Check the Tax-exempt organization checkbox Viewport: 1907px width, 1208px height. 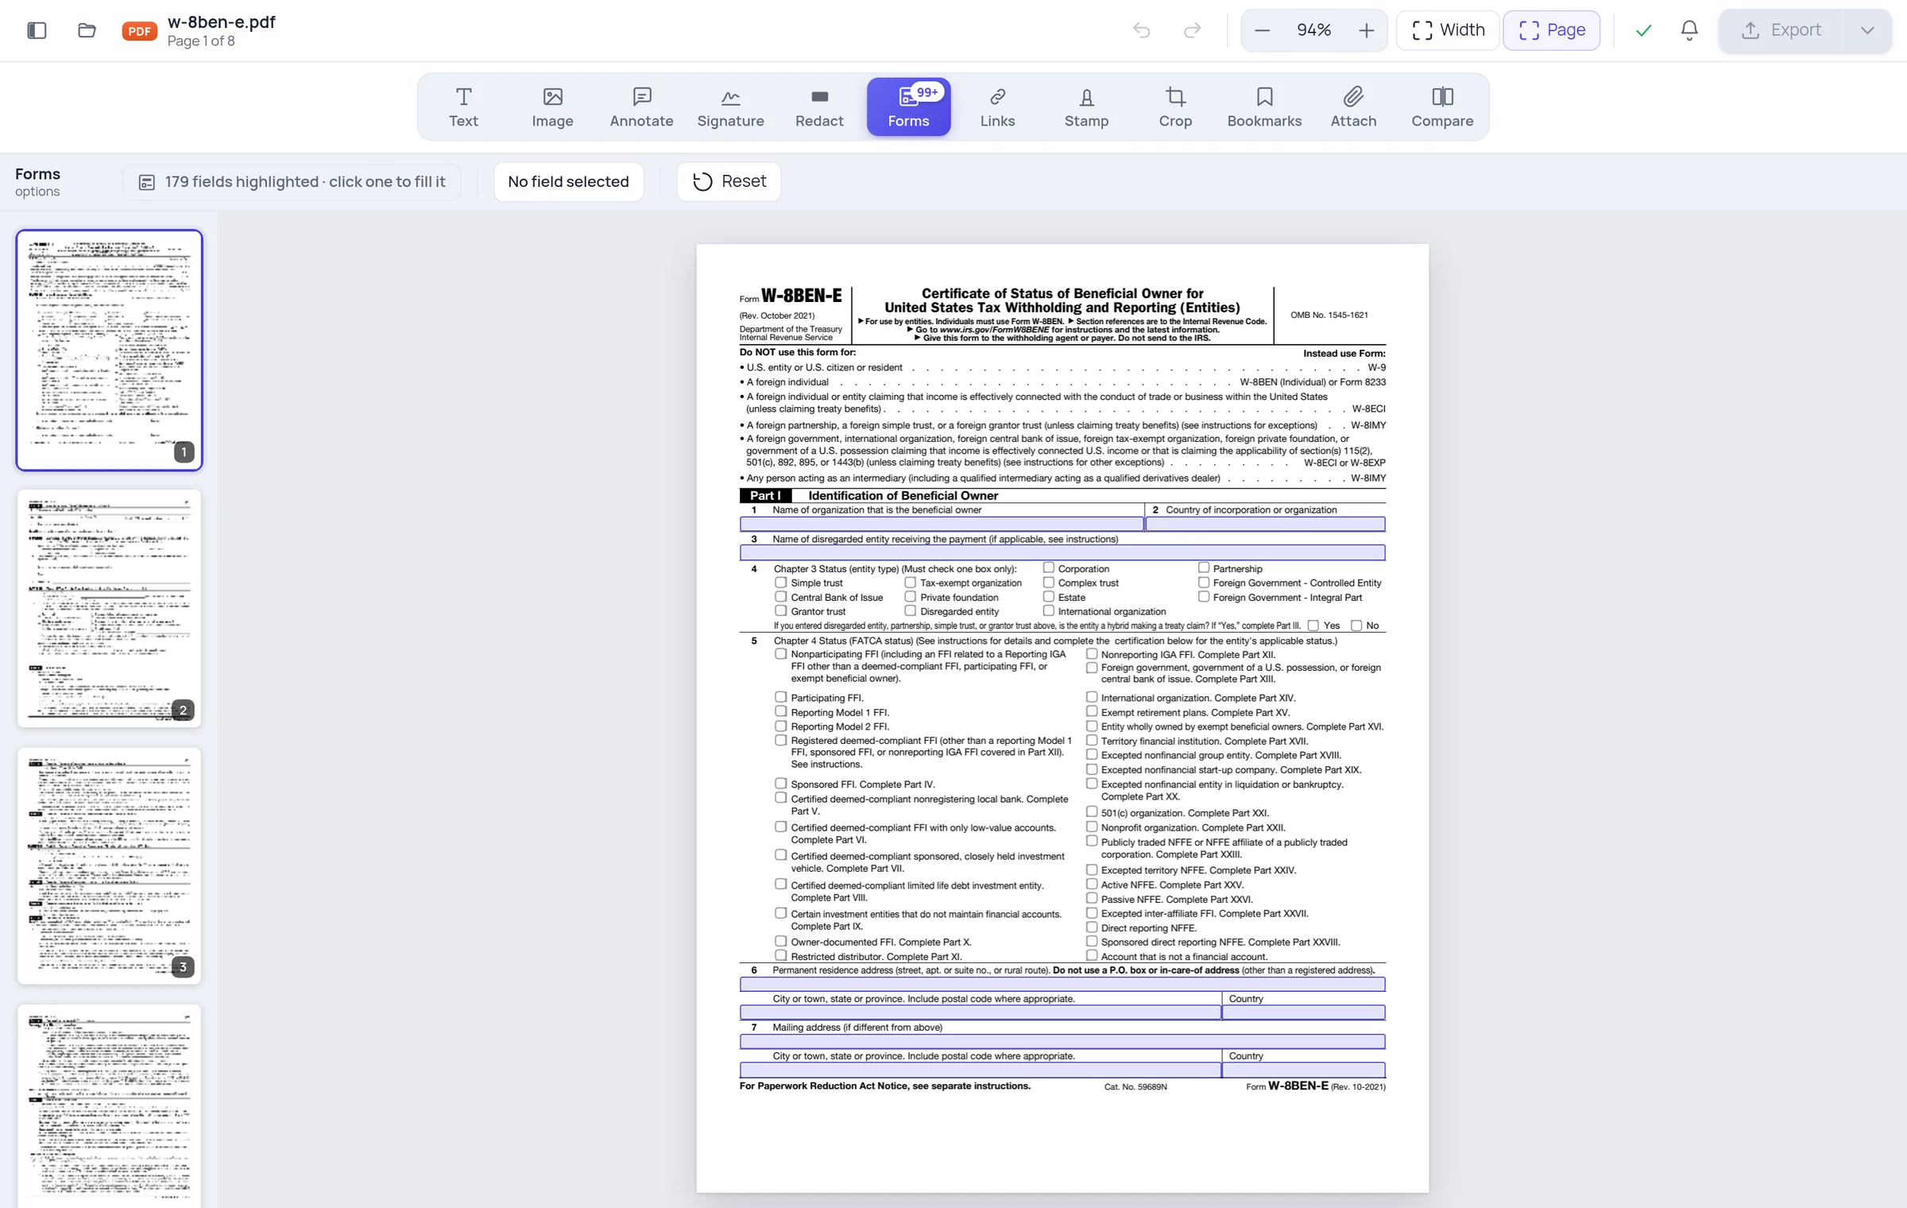pyautogui.click(x=911, y=582)
